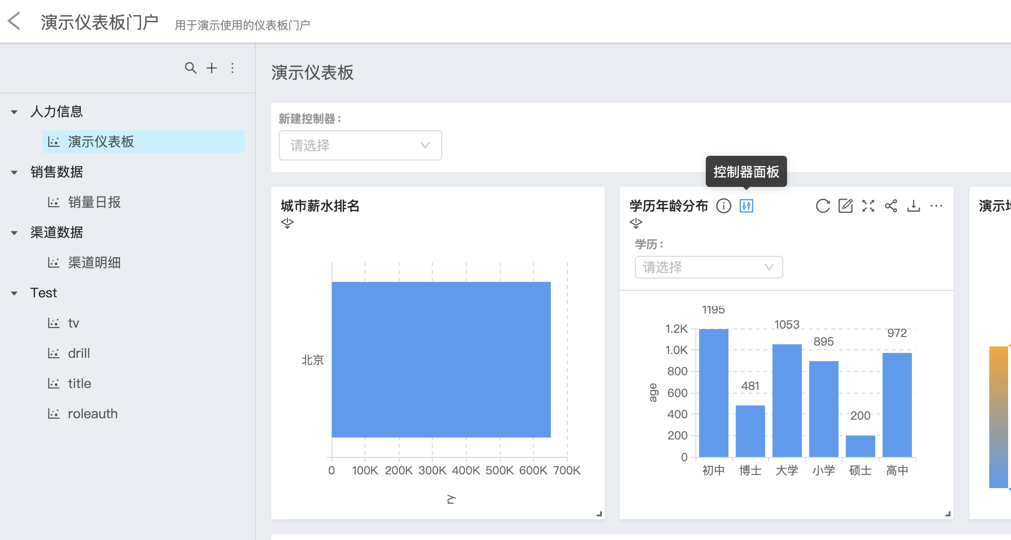Open the sidebar vertical more-options menu

point(232,68)
